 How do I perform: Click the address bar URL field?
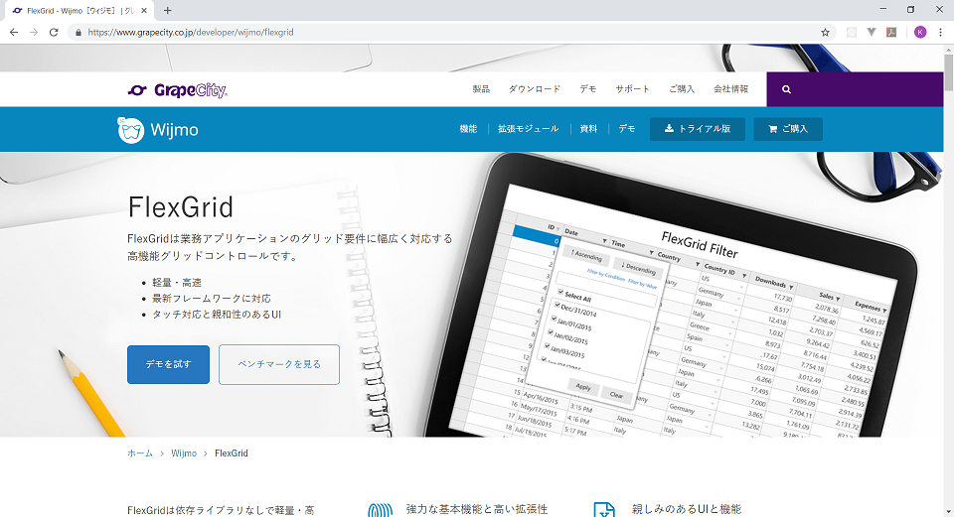click(450, 32)
